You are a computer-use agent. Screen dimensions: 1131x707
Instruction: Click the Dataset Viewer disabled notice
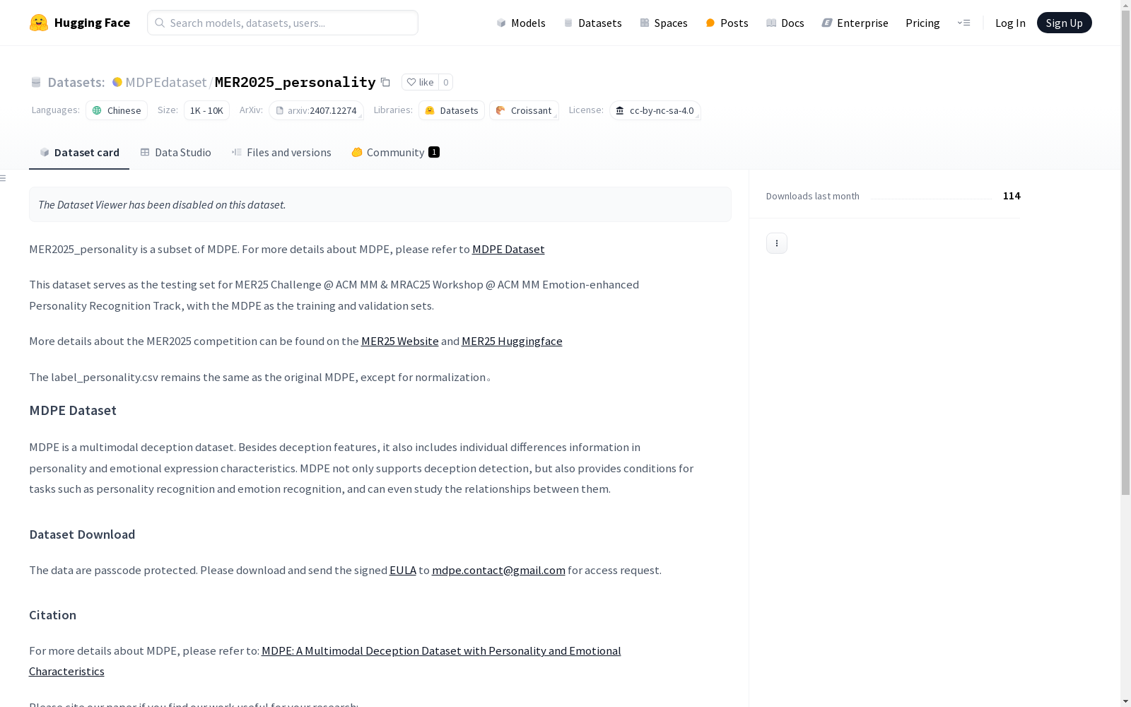pyautogui.click(x=380, y=204)
